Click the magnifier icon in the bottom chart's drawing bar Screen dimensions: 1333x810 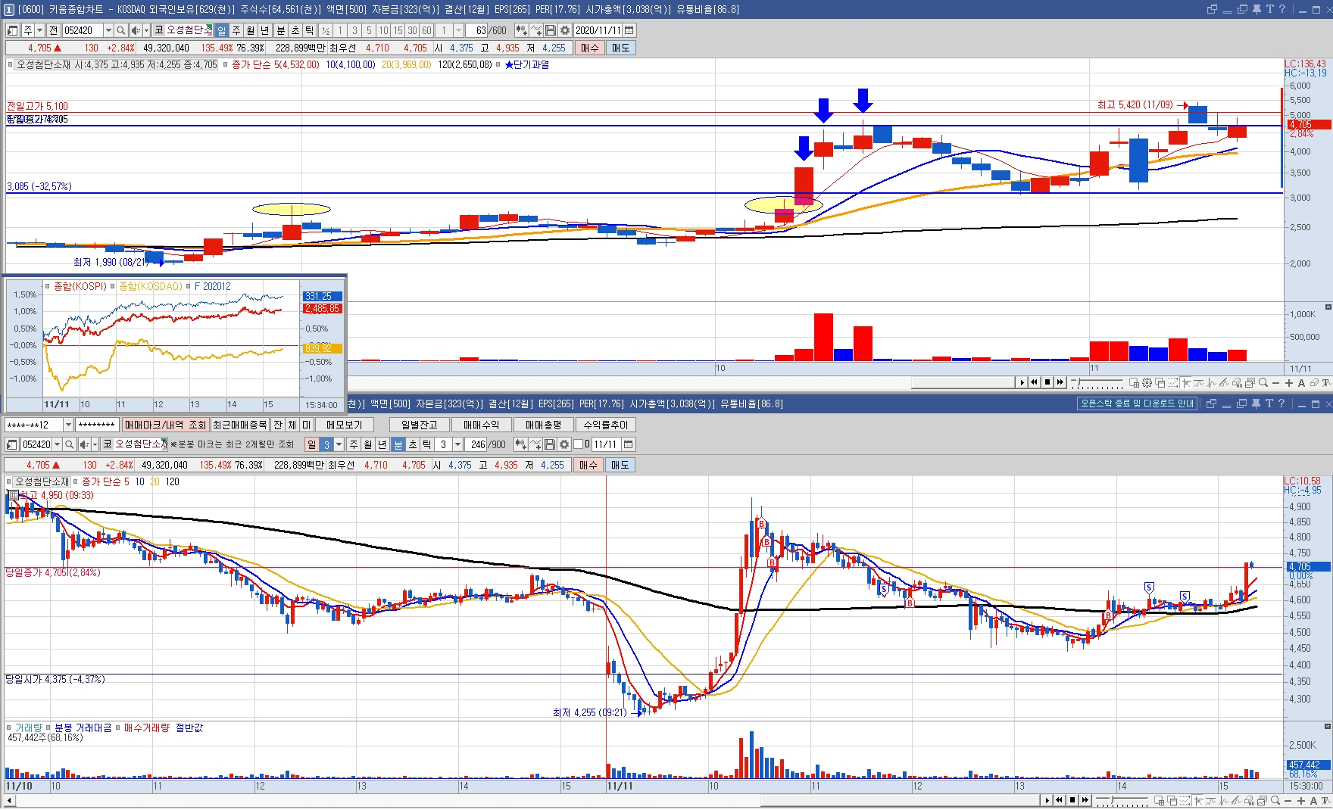(1275, 800)
